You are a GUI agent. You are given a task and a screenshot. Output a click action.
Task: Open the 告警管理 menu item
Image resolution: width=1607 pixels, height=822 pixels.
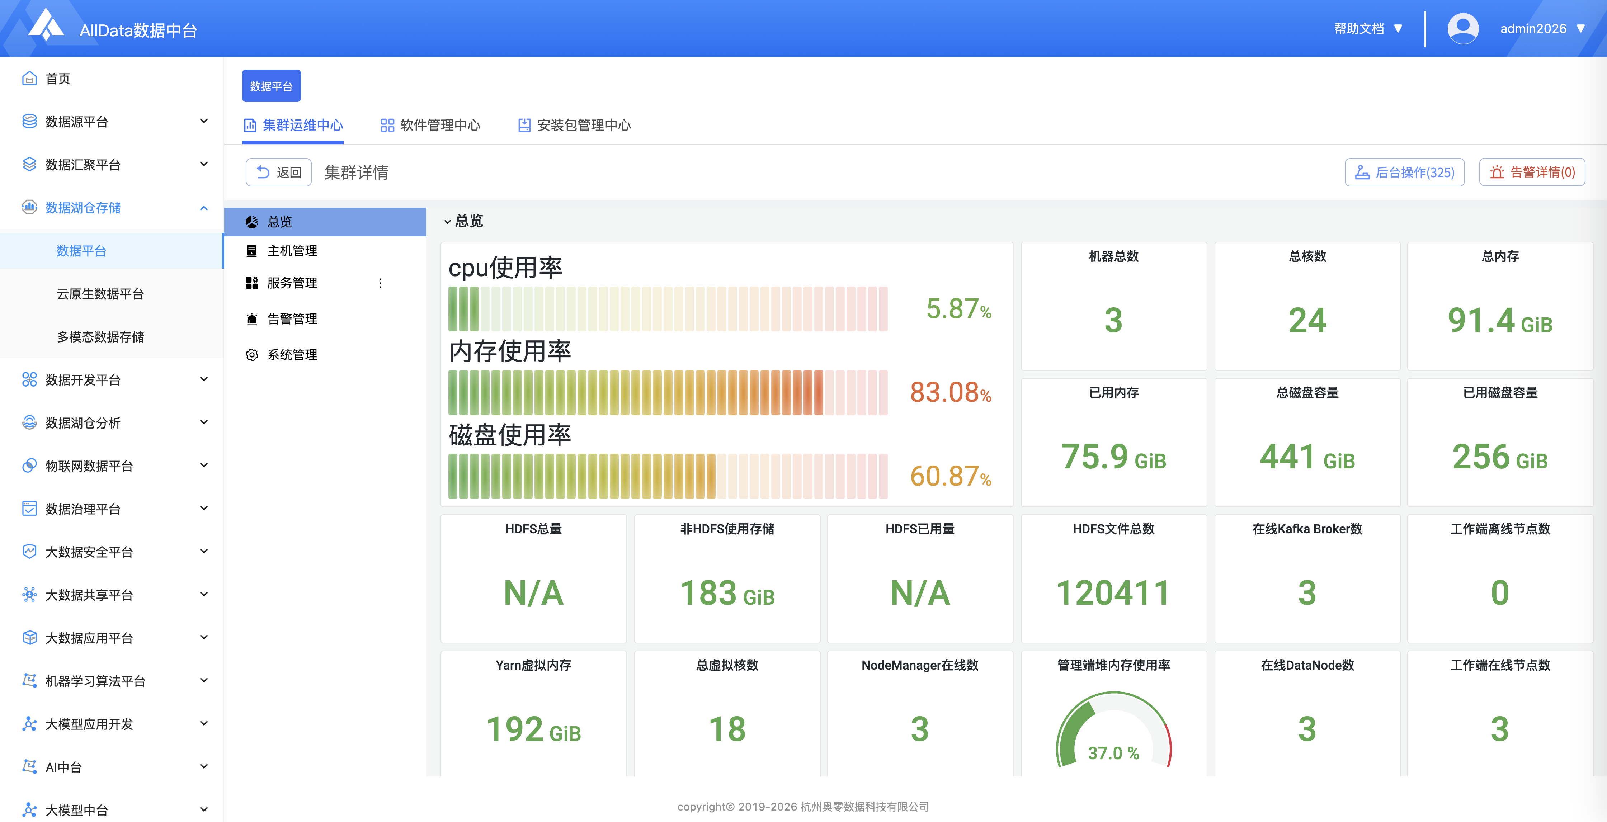(324, 319)
